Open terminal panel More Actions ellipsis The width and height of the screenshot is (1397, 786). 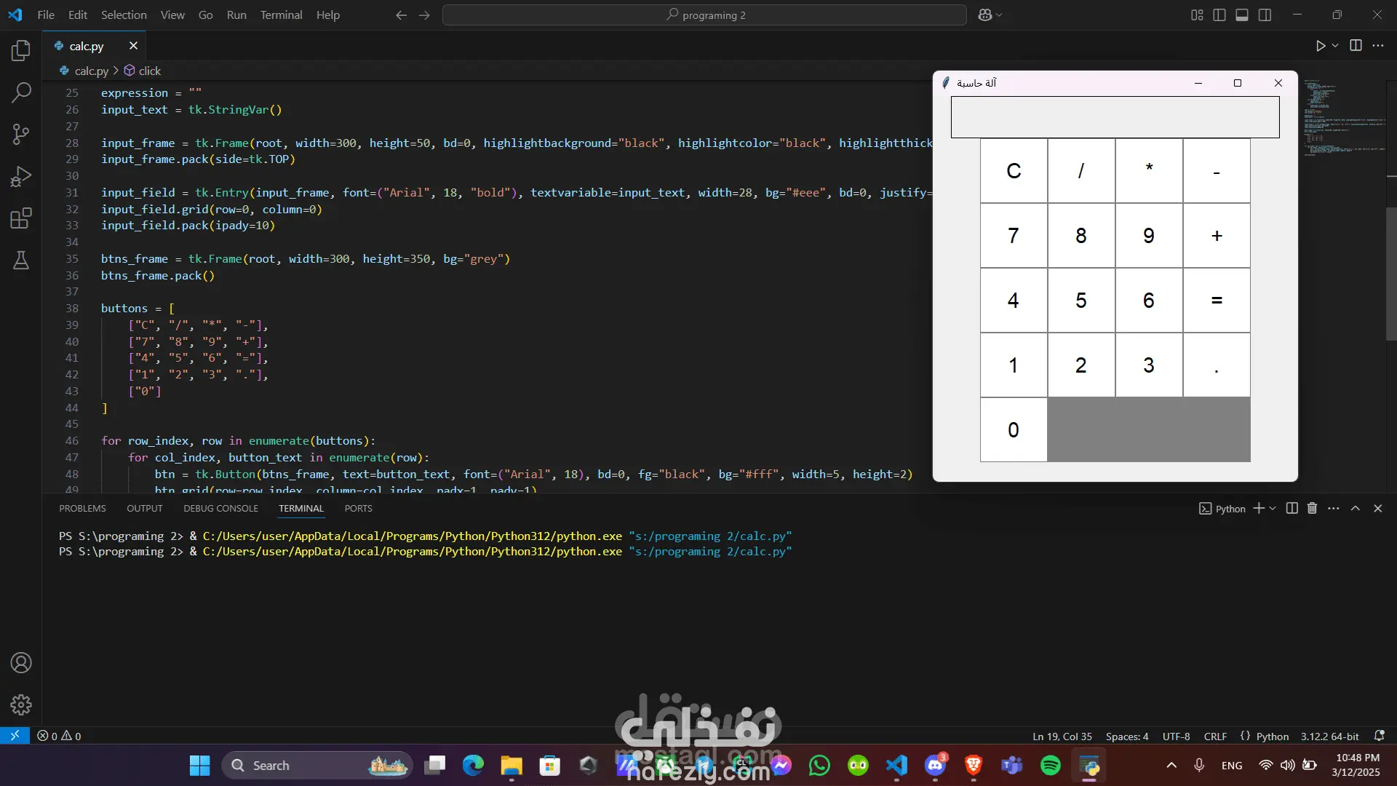click(x=1333, y=508)
